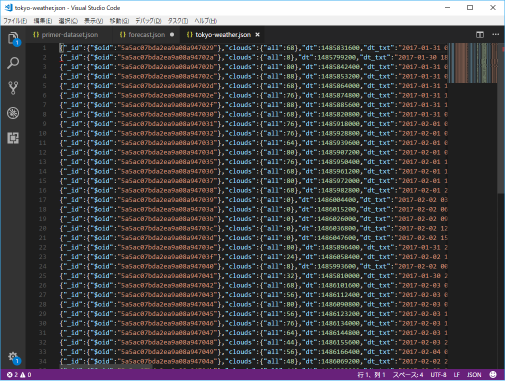Image resolution: width=505 pixels, height=381 pixels.
Task: Switch to the forecast.json tab
Action: click(146, 34)
